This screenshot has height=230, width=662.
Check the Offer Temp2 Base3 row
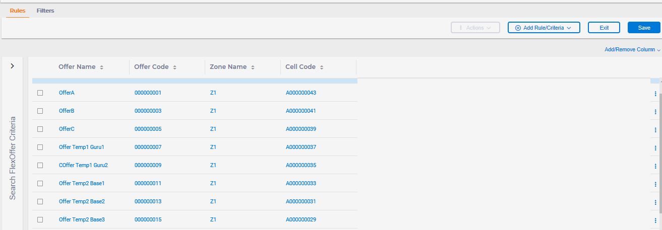point(40,219)
